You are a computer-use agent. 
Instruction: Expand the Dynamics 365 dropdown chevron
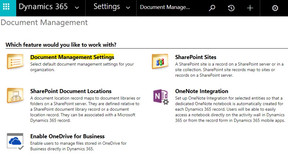tap(77, 8)
